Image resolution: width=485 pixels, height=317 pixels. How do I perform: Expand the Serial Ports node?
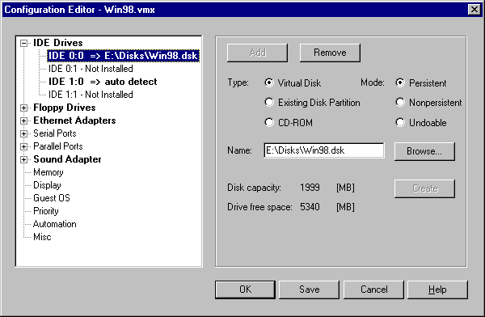pos(23,133)
